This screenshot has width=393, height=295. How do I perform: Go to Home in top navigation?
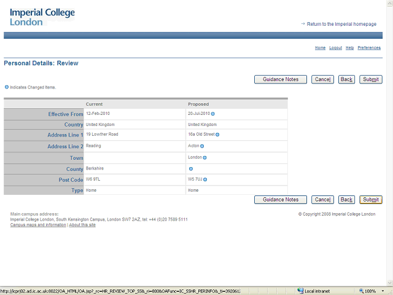point(320,48)
